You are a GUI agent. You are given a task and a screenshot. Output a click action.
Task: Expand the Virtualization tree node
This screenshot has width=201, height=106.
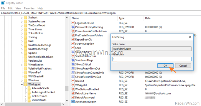(22, 65)
